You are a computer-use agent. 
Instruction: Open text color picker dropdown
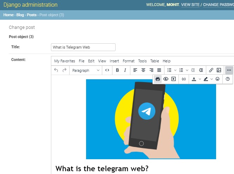tap(200, 79)
